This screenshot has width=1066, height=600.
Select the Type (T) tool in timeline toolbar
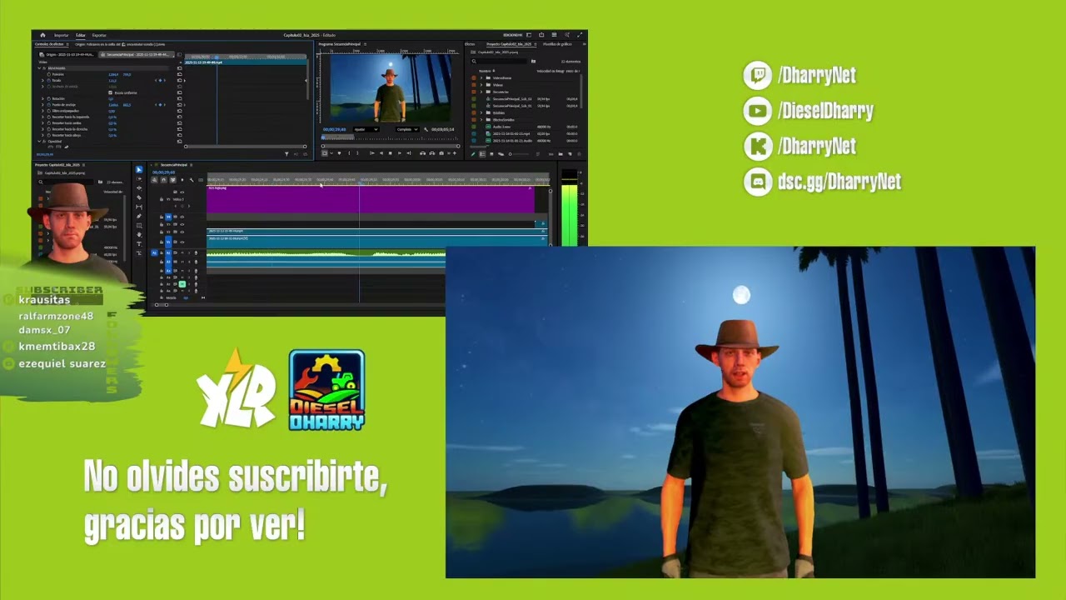coord(139,243)
